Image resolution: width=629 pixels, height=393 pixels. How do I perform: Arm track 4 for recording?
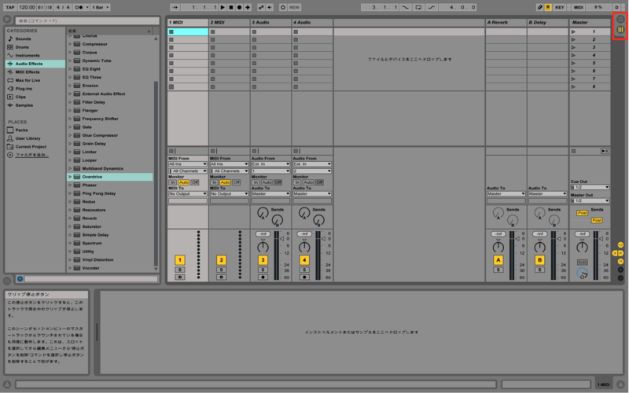pos(304,277)
